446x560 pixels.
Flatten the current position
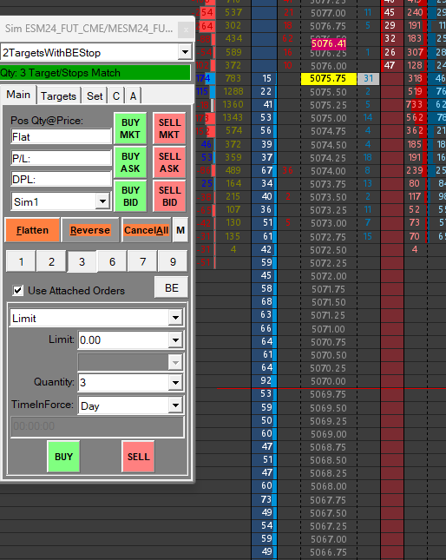tap(32, 230)
